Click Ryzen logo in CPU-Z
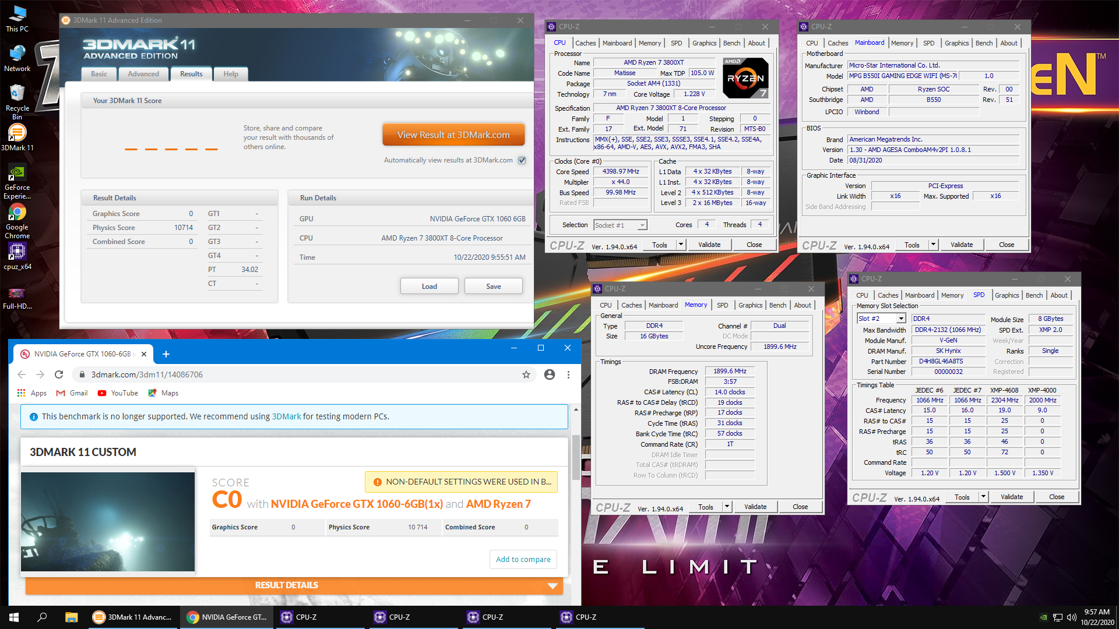The width and height of the screenshot is (1119, 629). click(745, 77)
